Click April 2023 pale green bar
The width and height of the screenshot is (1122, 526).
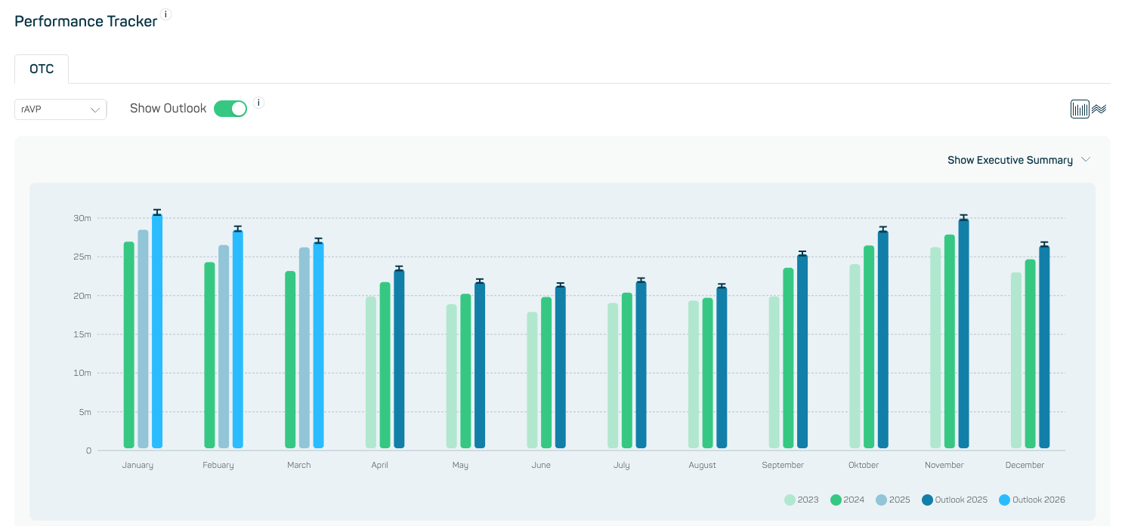371,372
